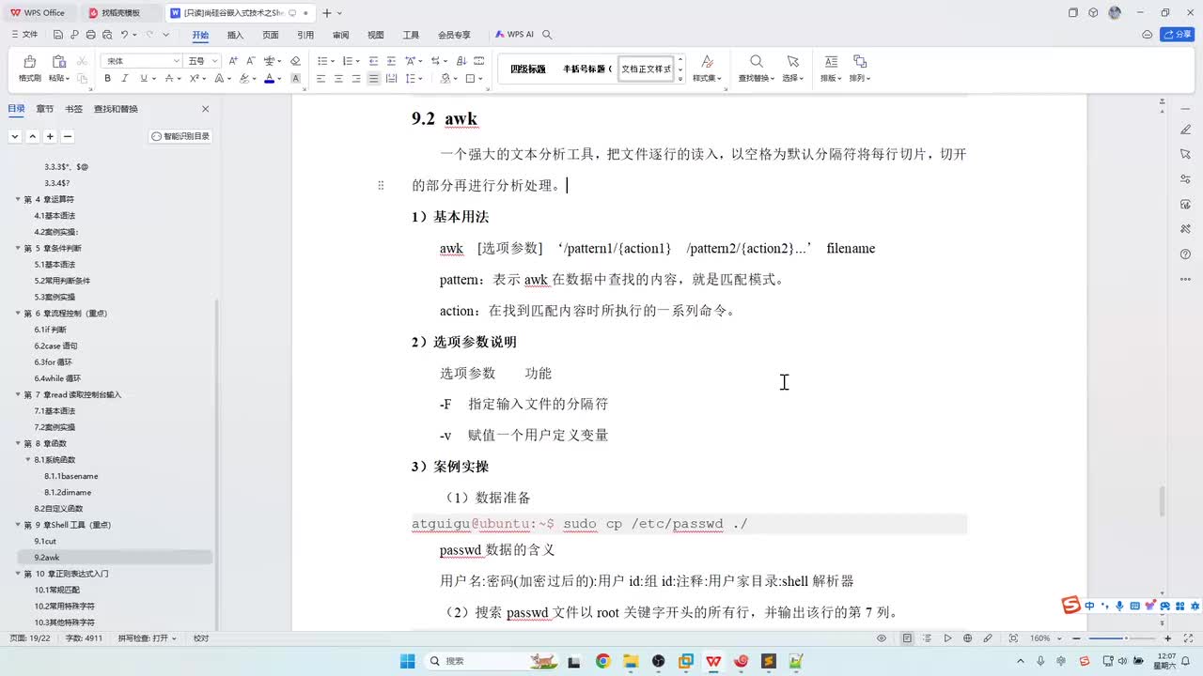
Task: Toggle smart TOC recognition (智能识别目录)
Action: point(180,136)
